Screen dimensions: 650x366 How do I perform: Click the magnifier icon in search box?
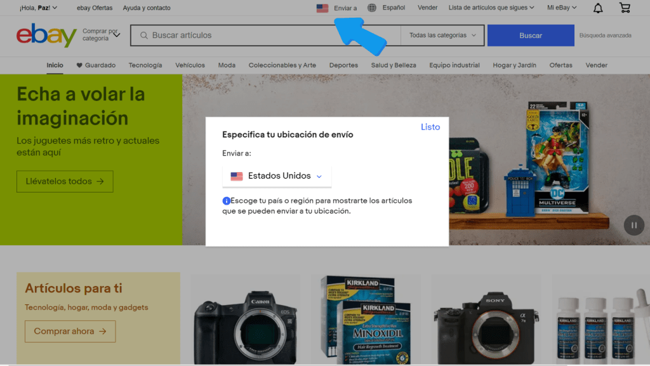[144, 36]
